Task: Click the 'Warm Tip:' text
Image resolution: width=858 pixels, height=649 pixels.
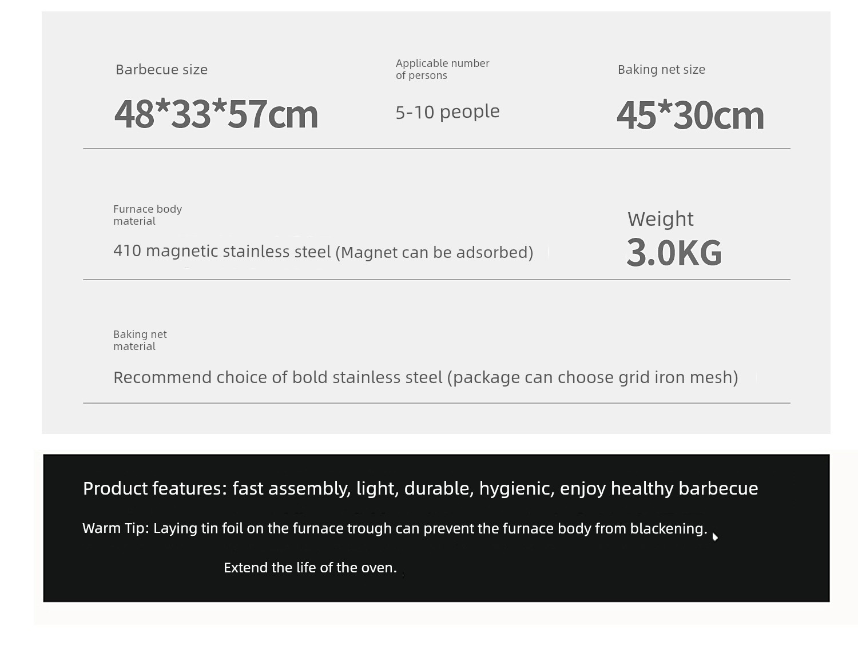Action: 116,528
